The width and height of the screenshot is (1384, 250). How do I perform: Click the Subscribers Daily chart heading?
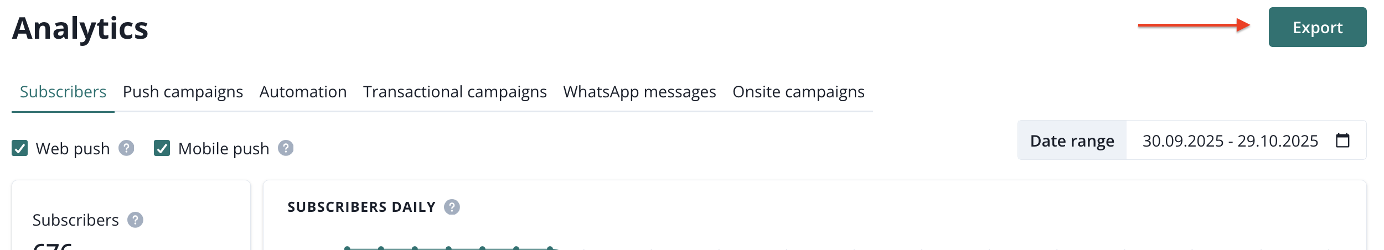362,207
